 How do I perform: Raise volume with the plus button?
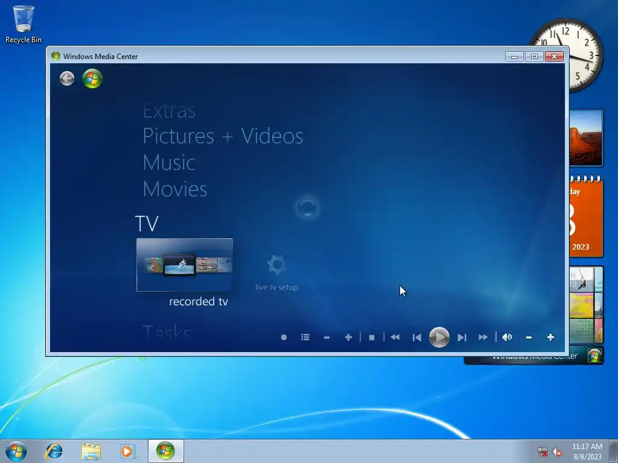(550, 338)
